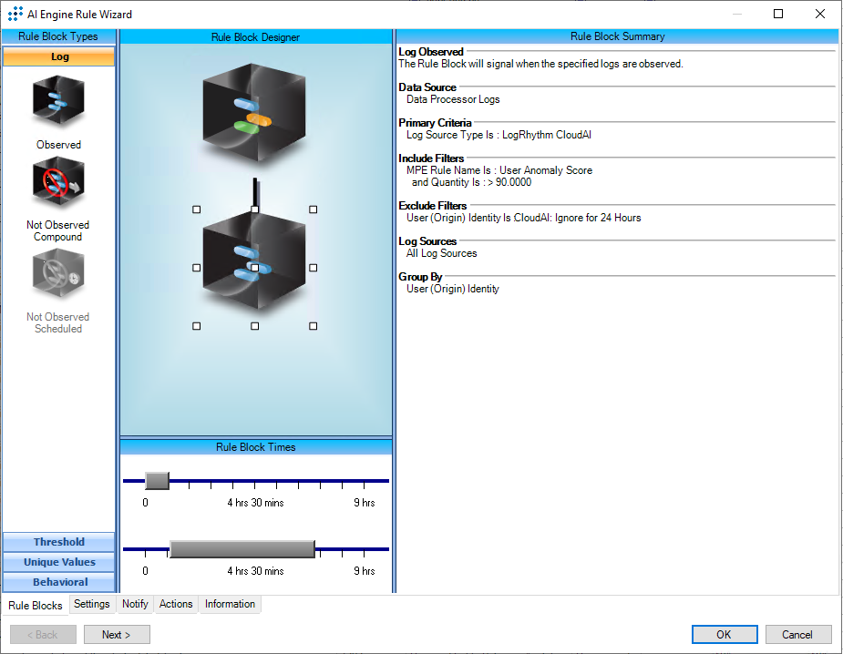Viewport: 843px width, 654px height.
Task: Cancel the rule wizard
Action: coord(797,635)
